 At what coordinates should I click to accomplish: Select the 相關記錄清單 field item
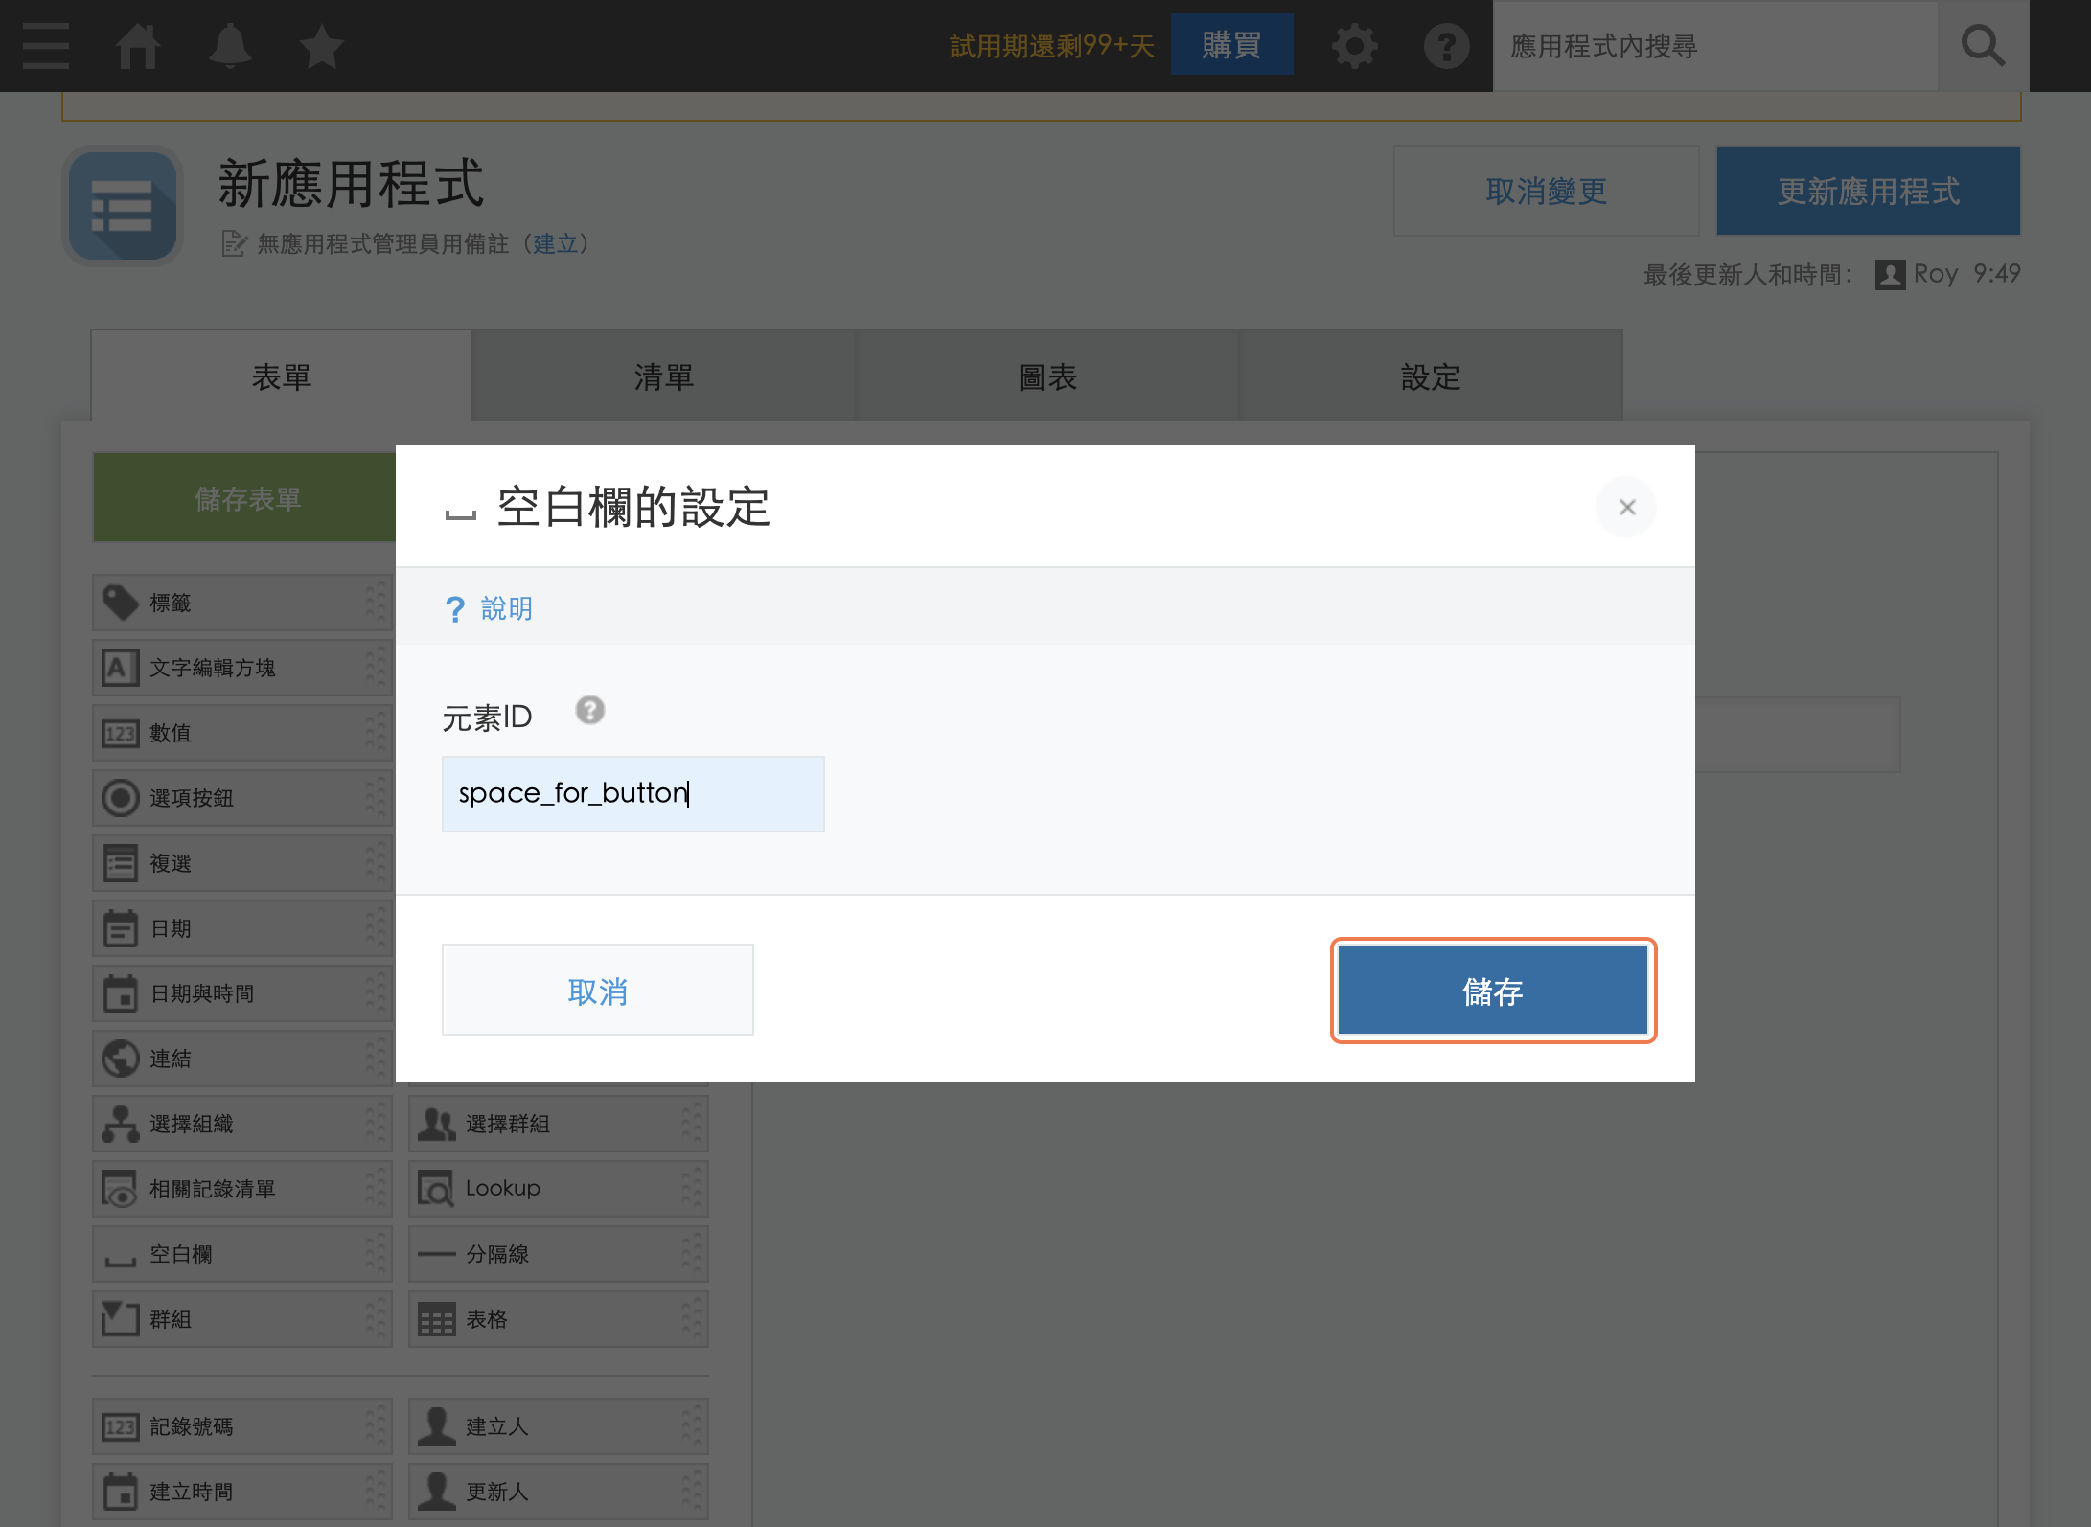tap(242, 1189)
